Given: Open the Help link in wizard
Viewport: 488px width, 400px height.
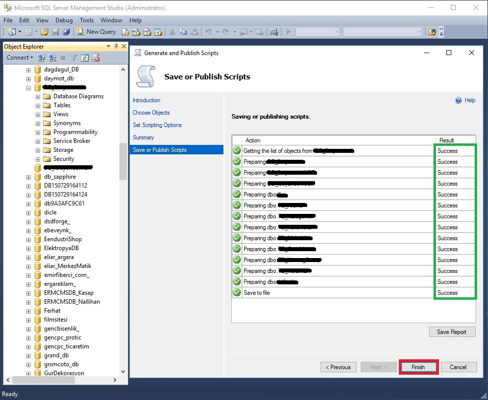Looking at the screenshot, I should (470, 100).
